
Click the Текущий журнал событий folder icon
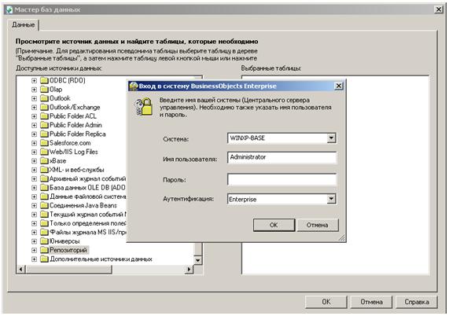pyautogui.click(x=44, y=214)
